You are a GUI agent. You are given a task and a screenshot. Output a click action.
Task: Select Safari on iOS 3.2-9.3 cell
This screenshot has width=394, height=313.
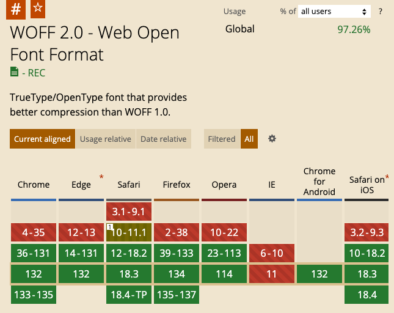(367, 232)
